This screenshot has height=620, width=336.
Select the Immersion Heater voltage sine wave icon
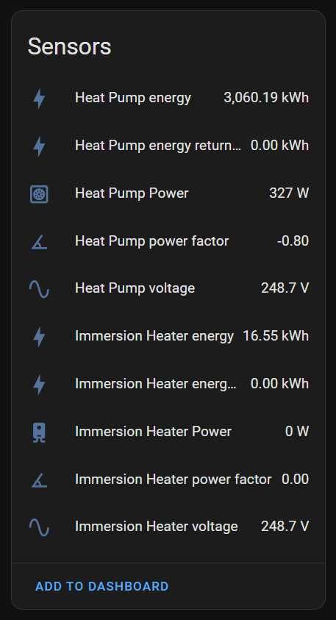(x=39, y=527)
